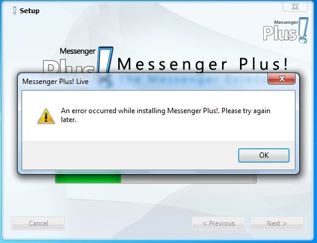317x243 pixels.
Task: Click the gray footer area left of OK
Action: [130, 155]
